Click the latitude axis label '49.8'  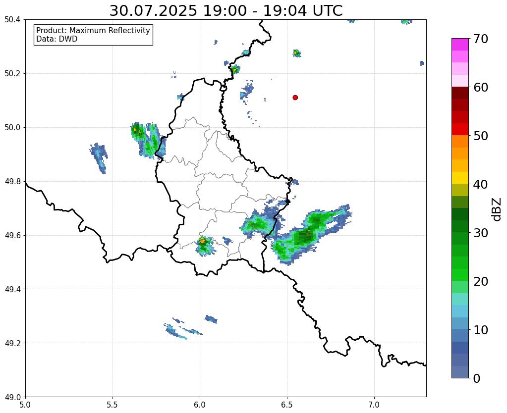click(12, 181)
